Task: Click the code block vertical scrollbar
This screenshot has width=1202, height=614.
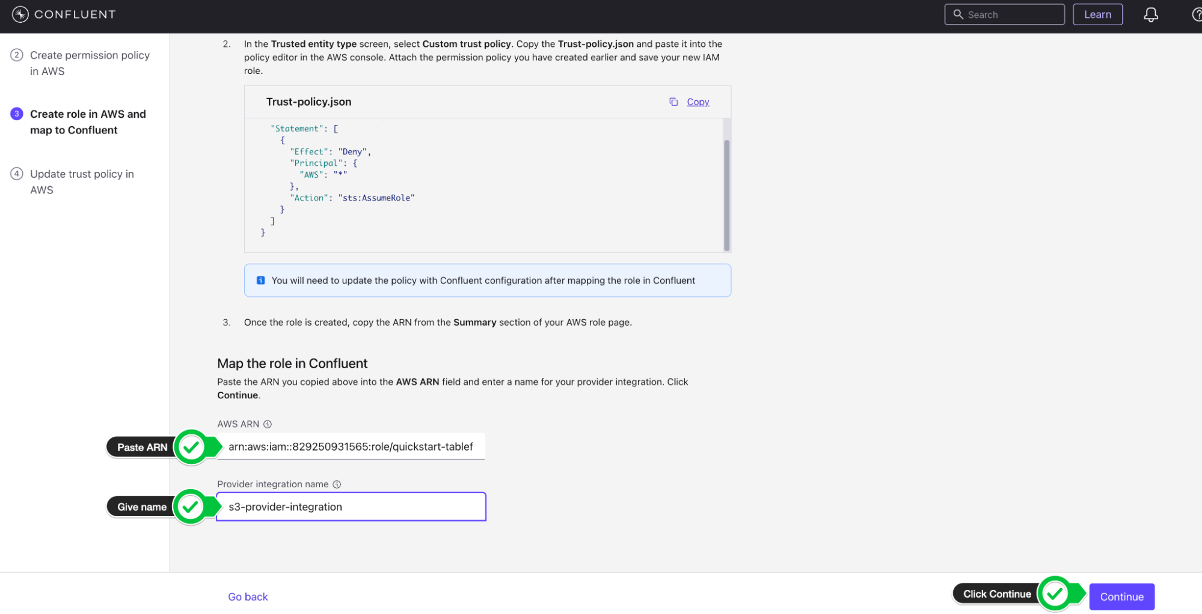Action: pos(726,195)
